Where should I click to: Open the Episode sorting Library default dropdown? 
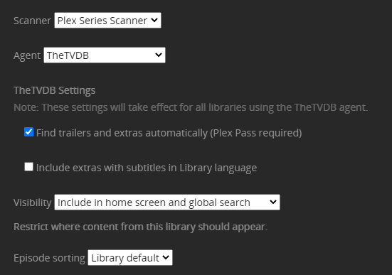(130, 257)
